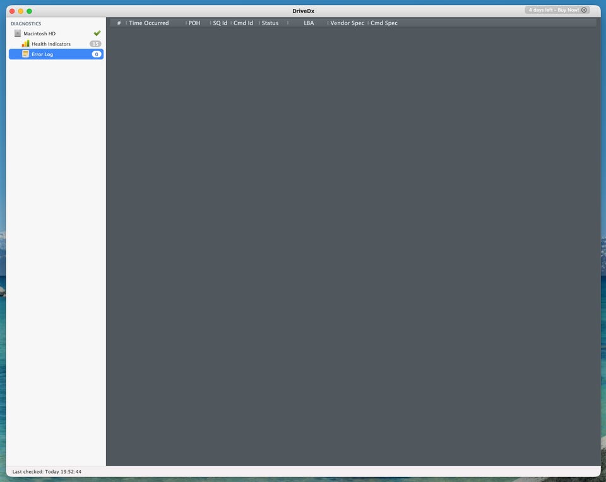
Task: Sort errors by Status column
Action: coord(270,23)
